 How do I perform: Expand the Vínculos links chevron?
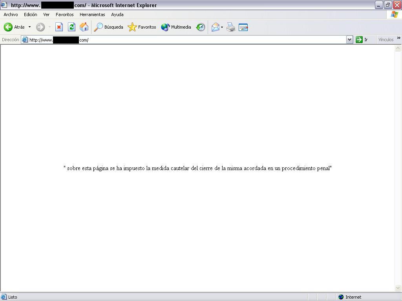pyautogui.click(x=398, y=38)
